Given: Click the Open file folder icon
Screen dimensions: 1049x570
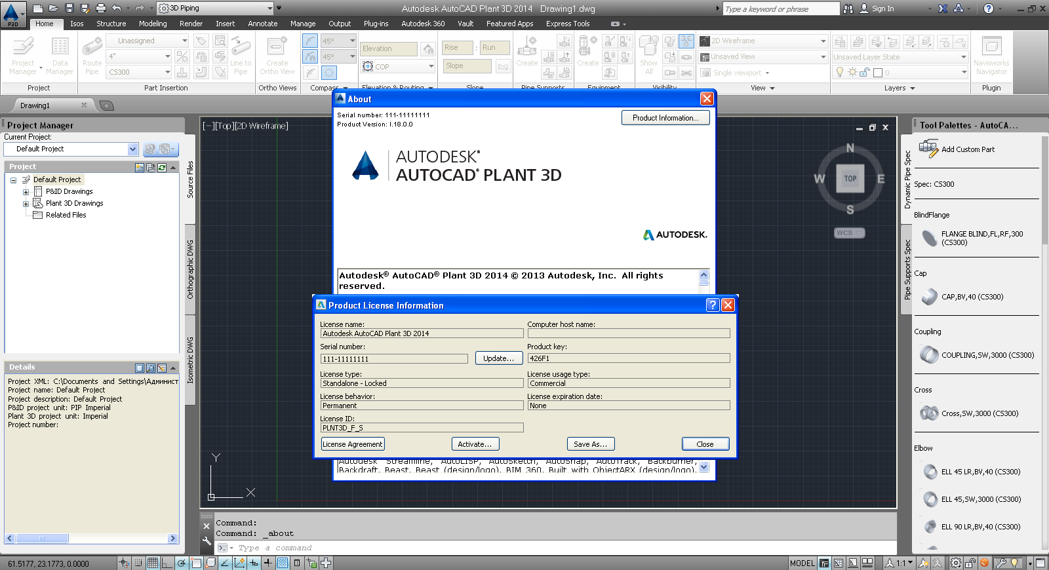Looking at the screenshot, I should (53, 9).
